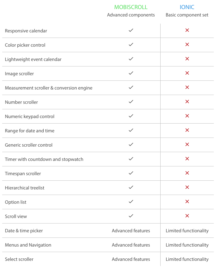Click the 'Advanced components' subtitle text
Image resolution: width=216 pixels, height=271 pixels.
(131, 15)
